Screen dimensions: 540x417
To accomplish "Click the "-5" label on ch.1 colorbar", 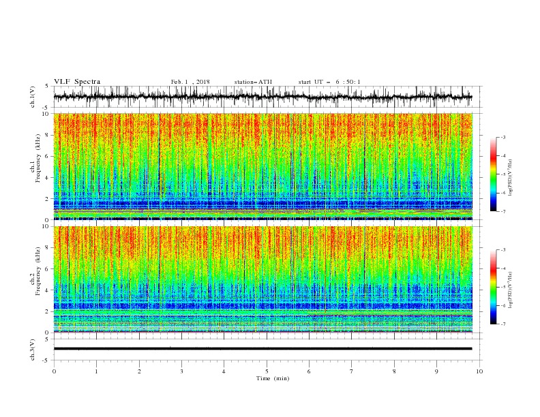I will tap(503, 174).
